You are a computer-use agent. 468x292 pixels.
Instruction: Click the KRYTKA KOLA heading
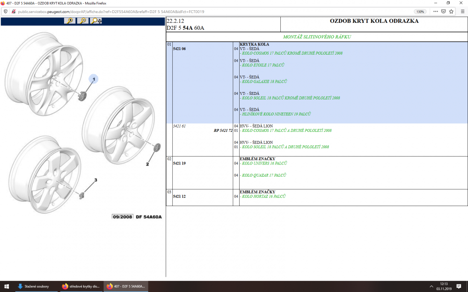point(254,44)
